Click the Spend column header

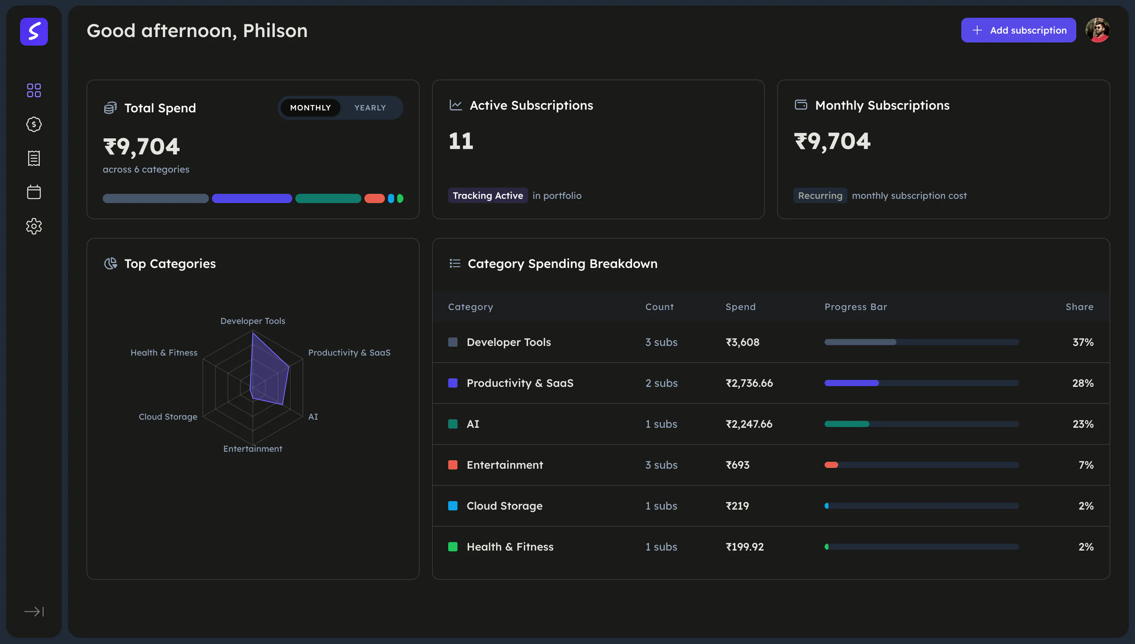click(740, 307)
